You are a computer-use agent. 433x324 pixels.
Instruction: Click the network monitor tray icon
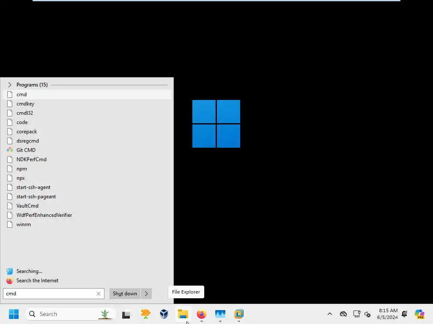(356, 314)
